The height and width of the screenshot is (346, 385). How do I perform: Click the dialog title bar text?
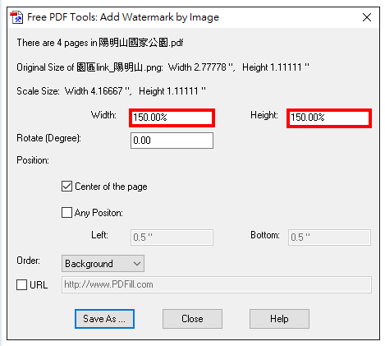[123, 17]
